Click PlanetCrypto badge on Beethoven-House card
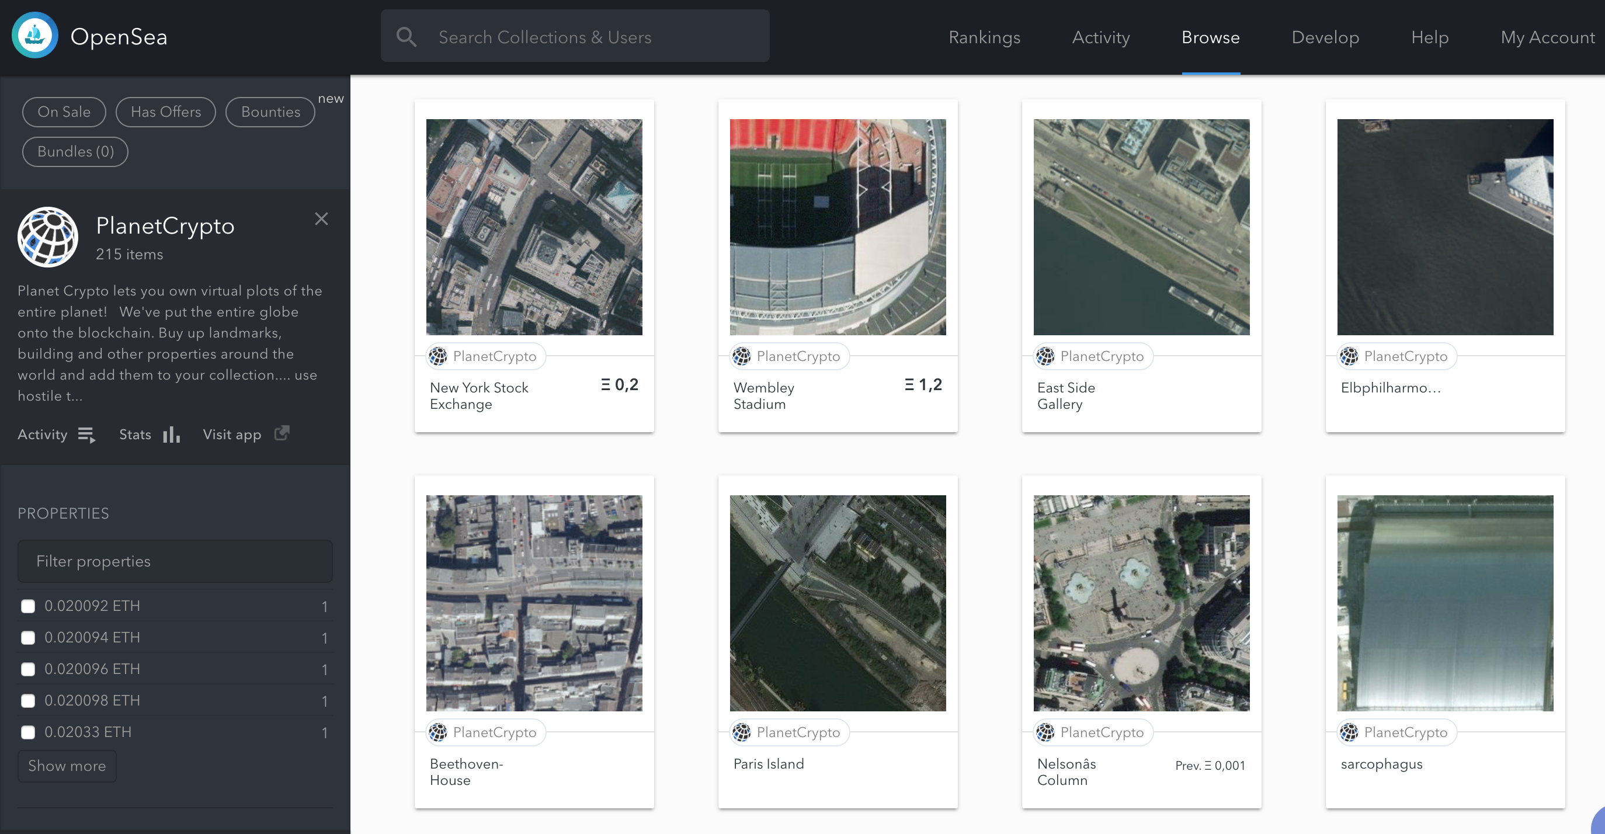The height and width of the screenshot is (834, 1605). pos(485,732)
